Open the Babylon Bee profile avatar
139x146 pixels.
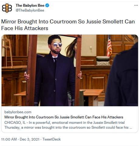point(7,8)
